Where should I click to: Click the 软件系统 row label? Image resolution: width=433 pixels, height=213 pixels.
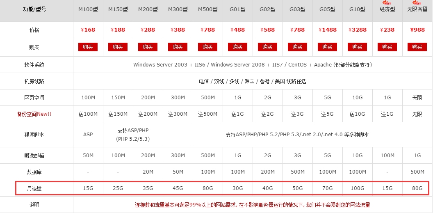34,65
